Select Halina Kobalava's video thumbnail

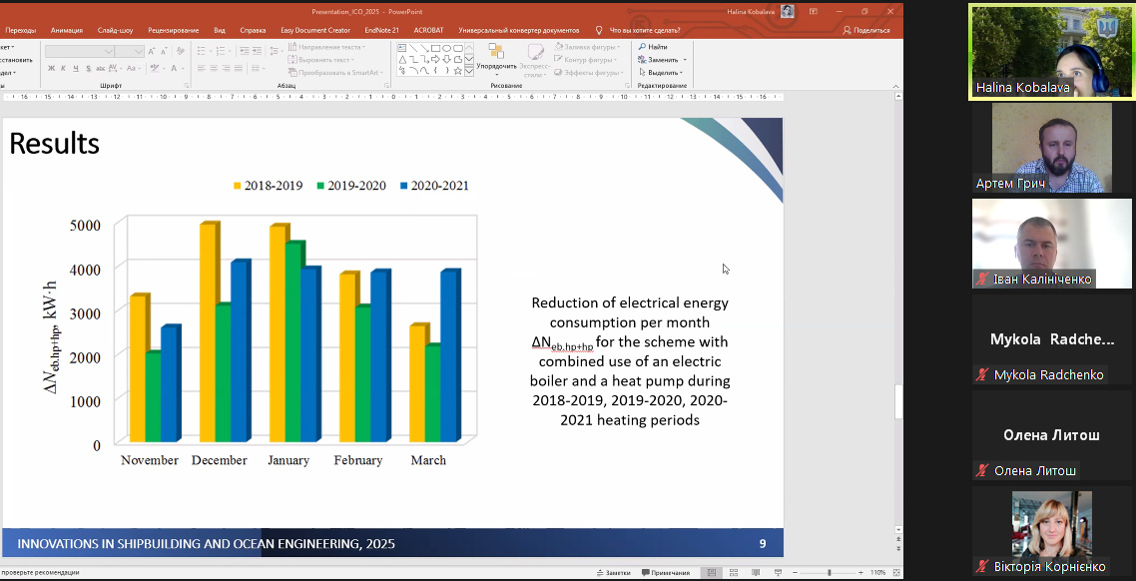click(x=1051, y=50)
